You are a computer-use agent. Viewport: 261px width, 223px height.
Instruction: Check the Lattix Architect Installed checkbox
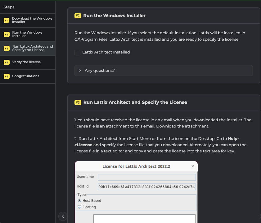coord(77,52)
